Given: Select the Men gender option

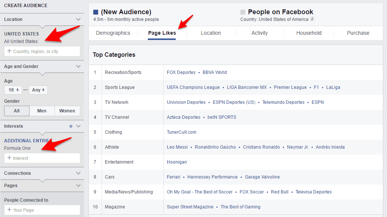Looking at the screenshot, I should coord(42,111).
